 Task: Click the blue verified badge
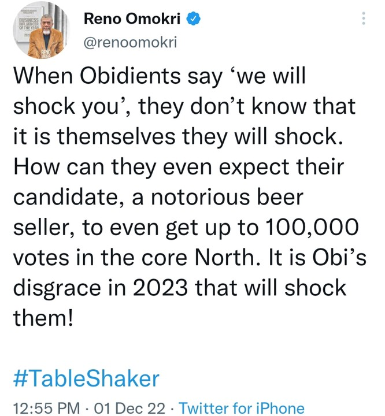[195, 19]
